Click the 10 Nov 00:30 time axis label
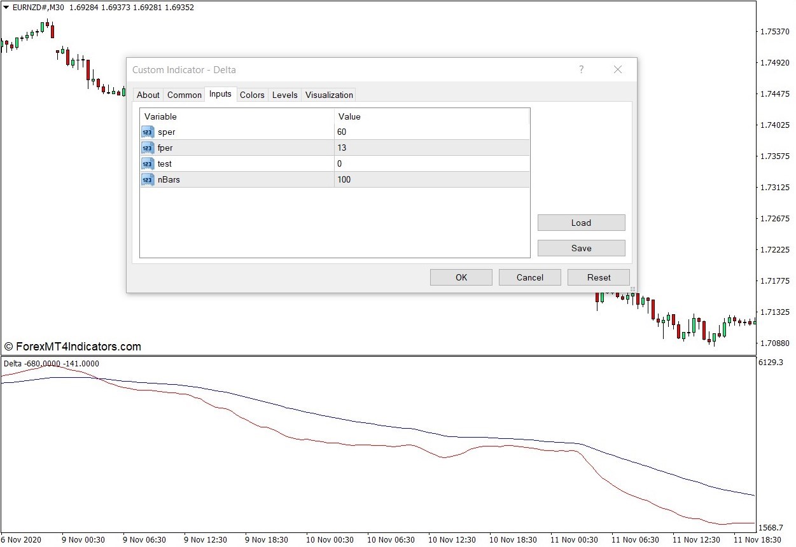 330,539
